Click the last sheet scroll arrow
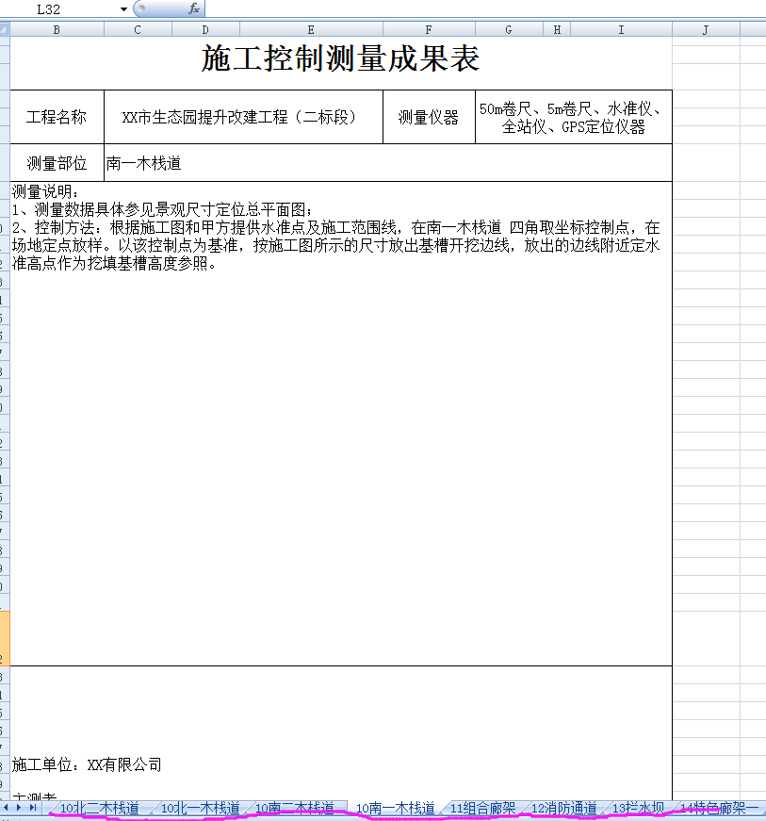The height and width of the screenshot is (821, 766). 32,808
